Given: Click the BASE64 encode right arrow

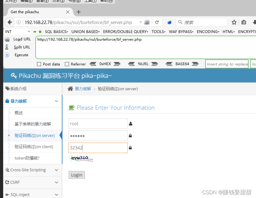Looking at the screenshot, I should click(195, 64).
